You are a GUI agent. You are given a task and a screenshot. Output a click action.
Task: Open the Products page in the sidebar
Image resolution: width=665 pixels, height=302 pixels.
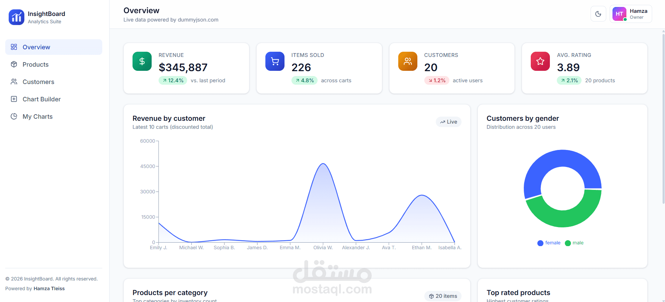(54, 65)
